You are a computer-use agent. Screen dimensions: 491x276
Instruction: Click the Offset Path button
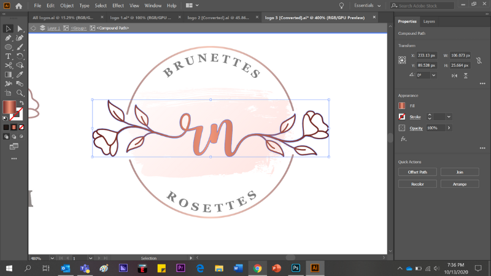(x=417, y=172)
